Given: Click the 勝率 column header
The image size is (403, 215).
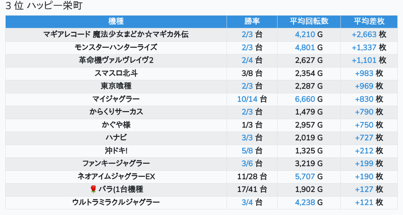Looking at the screenshot, I should (252, 21).
